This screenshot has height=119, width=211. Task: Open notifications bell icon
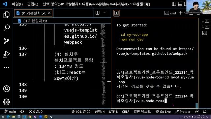pos(205,111)
